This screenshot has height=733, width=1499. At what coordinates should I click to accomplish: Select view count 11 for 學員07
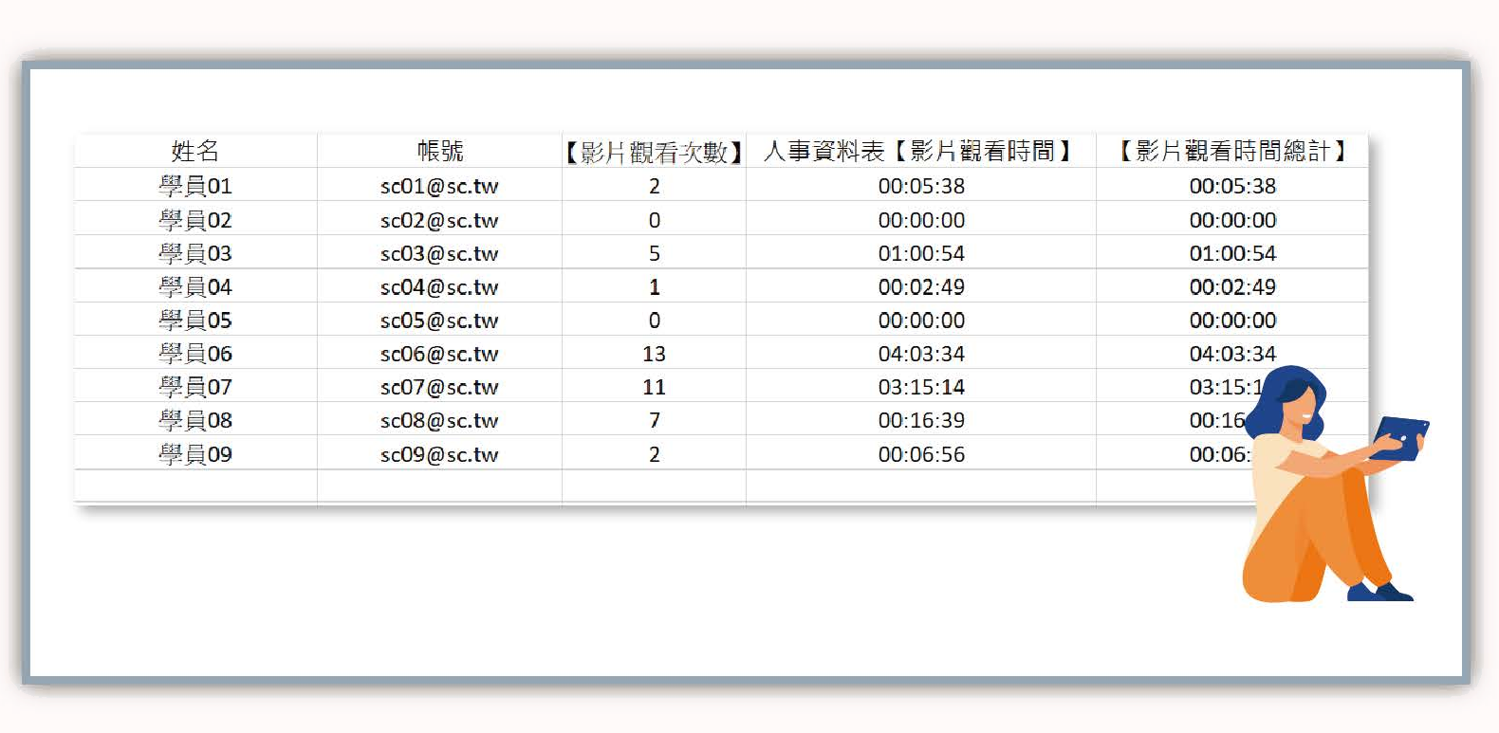point(654,387)
